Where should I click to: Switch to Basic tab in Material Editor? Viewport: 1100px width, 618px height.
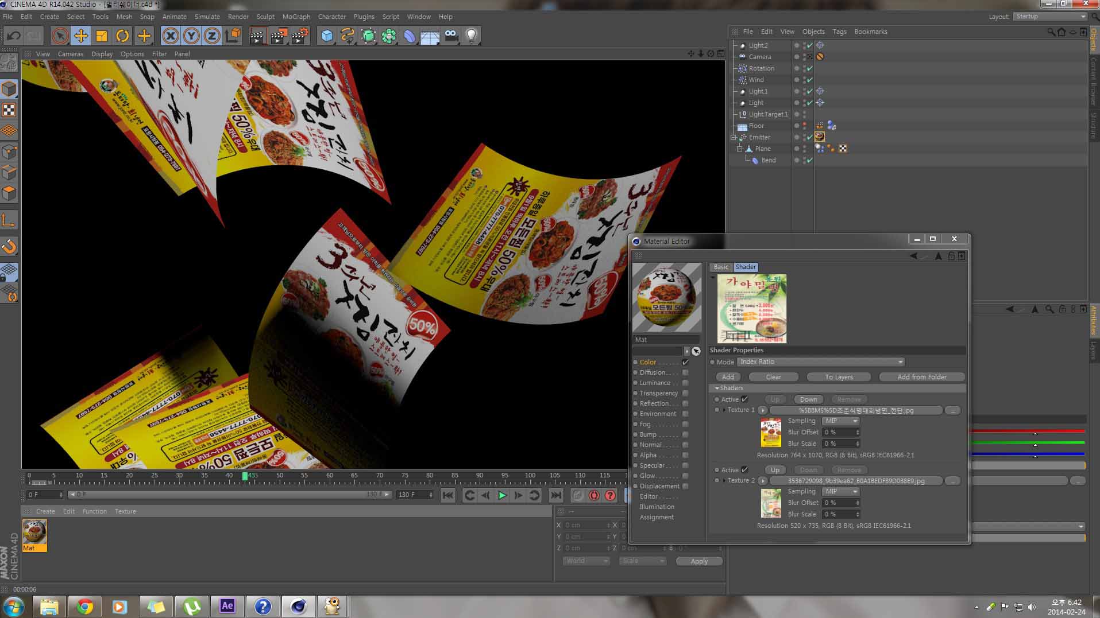[721, 267]
